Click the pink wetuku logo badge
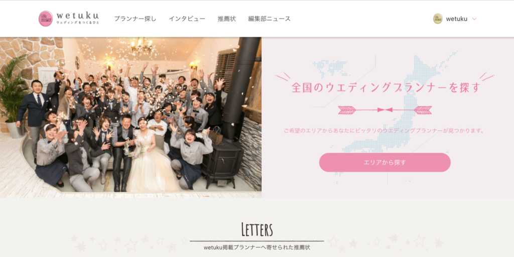This screenshot has width=514, height=257. (x=46, y=19)
